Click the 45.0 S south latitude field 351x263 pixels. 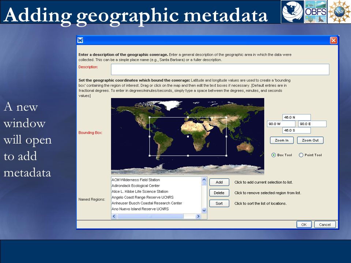297,130
